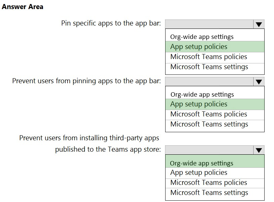Screen dimensions: 274x202
Task: Select 'App setup policies' under Pin specific apps
Action: pyautogui.click(x=215, y=47)
